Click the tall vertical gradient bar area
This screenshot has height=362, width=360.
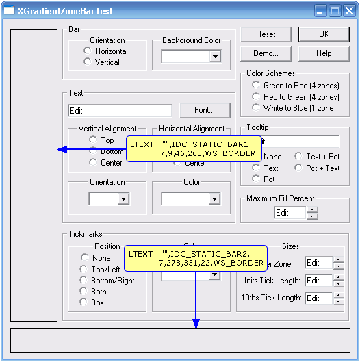click(34, 175)
